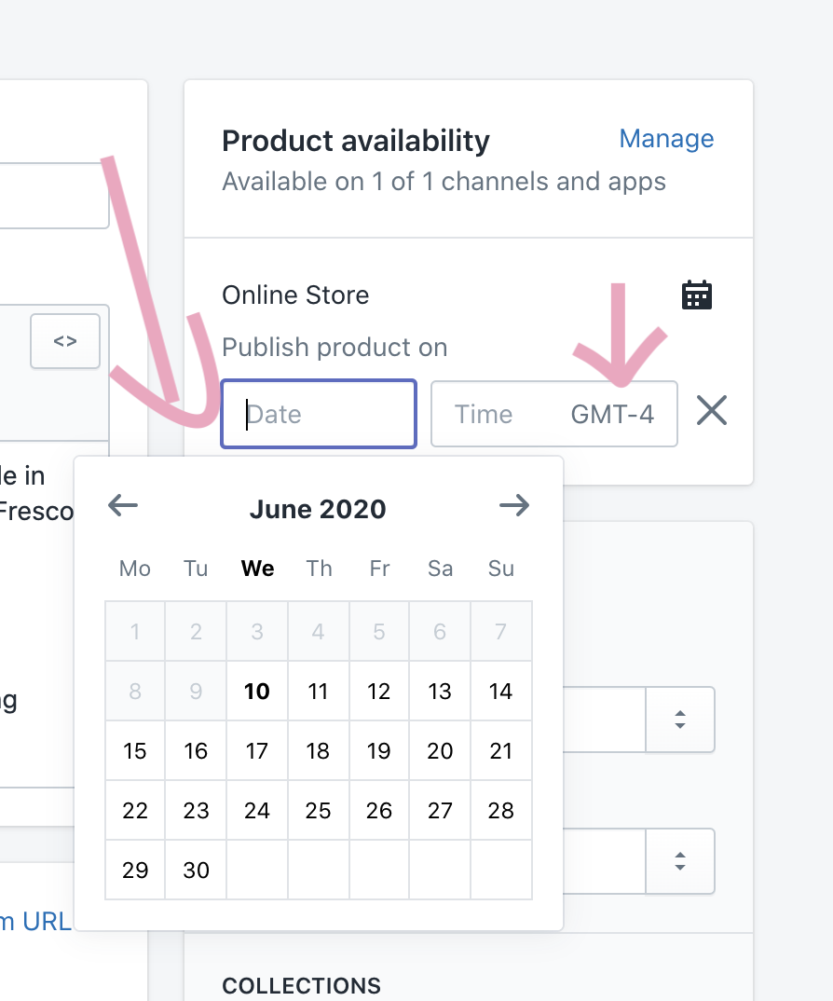Image resolution: width=833 pixels, height=1001 pixels.
Task: Pick June 16 as publish date
Action: click(196, 751)
